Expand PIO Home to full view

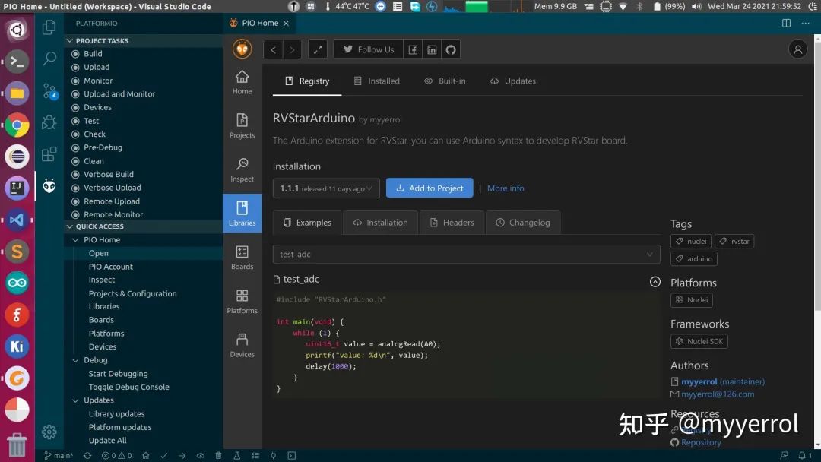click(318, 49)
